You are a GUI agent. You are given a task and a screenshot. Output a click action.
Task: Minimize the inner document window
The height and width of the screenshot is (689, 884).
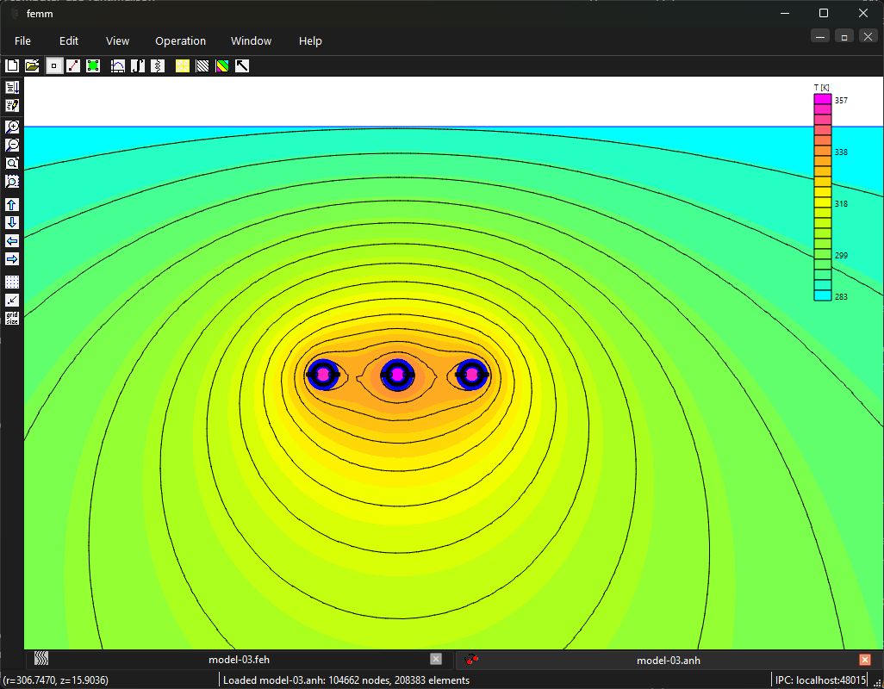(x=820, y=37)
